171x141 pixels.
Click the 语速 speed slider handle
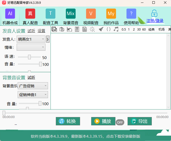click(29, 57)
